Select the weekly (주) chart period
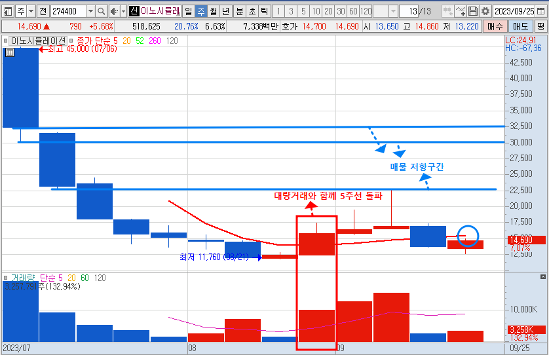Image resolution: width=549 pixels, height=355 pixels. 201,12
